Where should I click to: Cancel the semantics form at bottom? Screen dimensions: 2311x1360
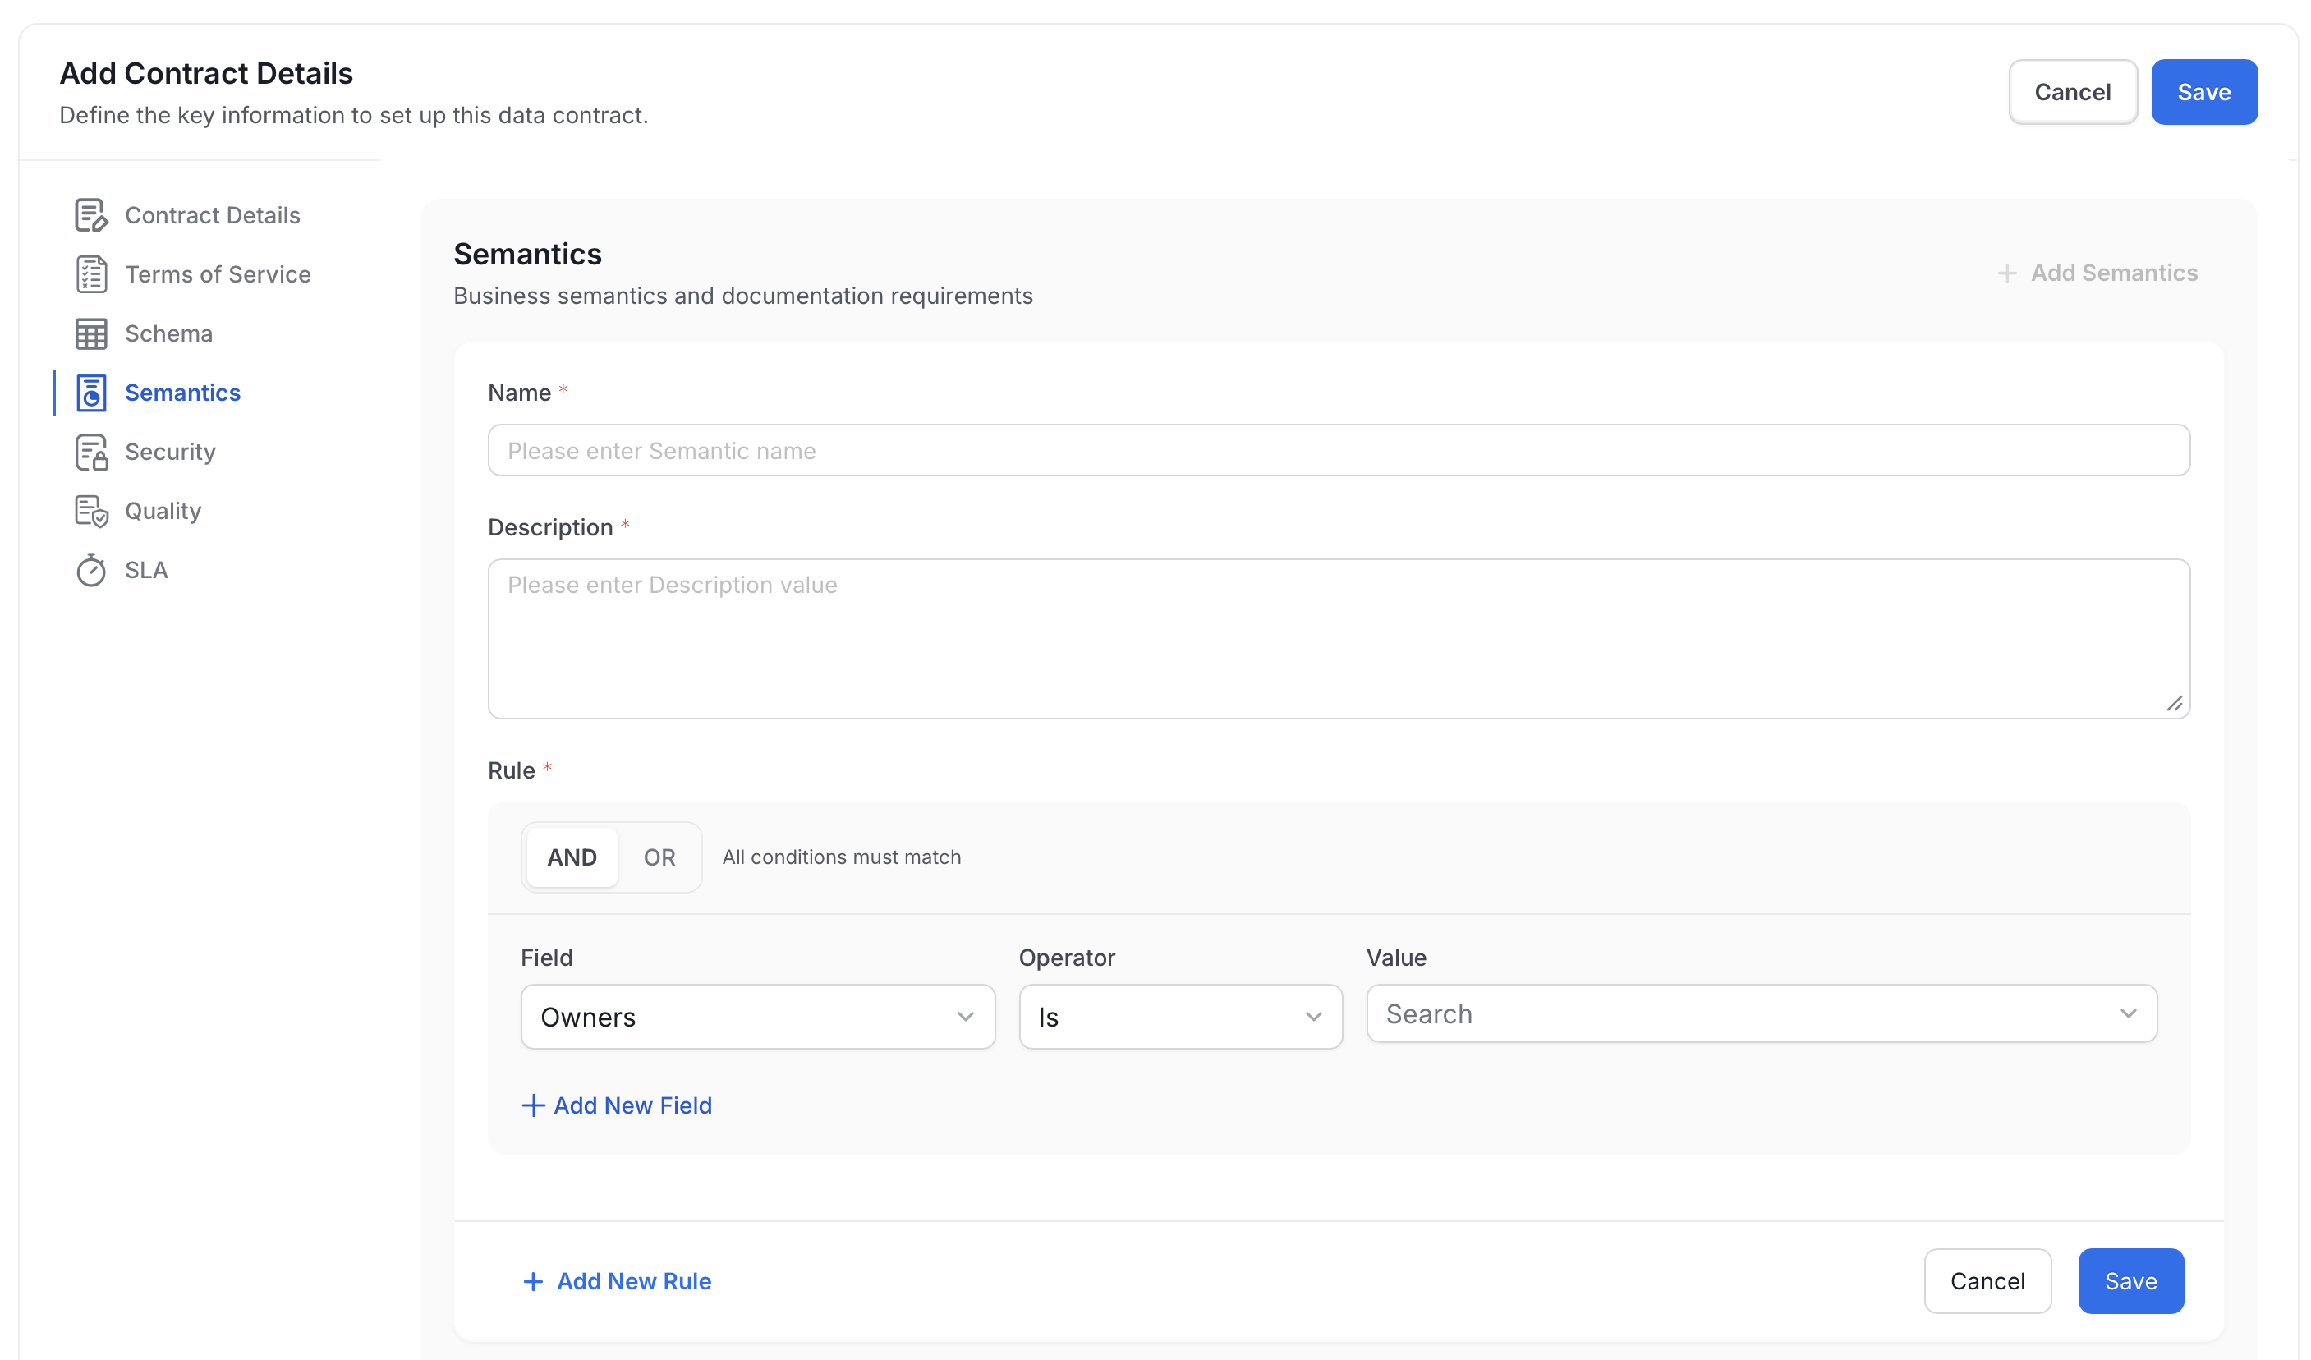(x=1987, y=1281)
